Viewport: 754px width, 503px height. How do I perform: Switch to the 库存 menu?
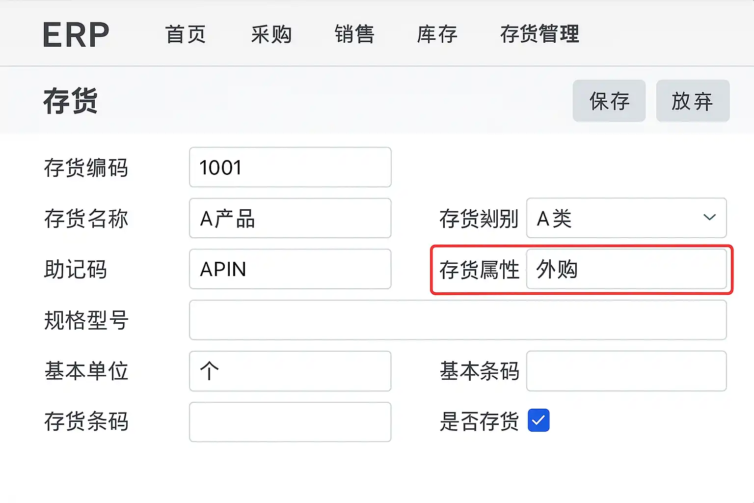[437, 34]
